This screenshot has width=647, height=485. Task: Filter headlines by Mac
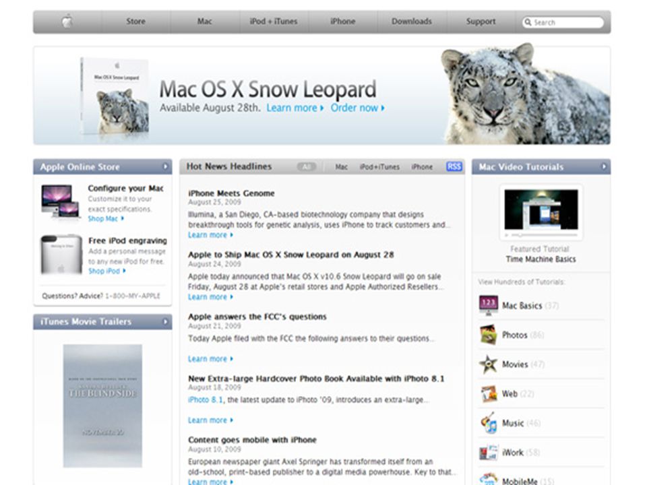341,167
